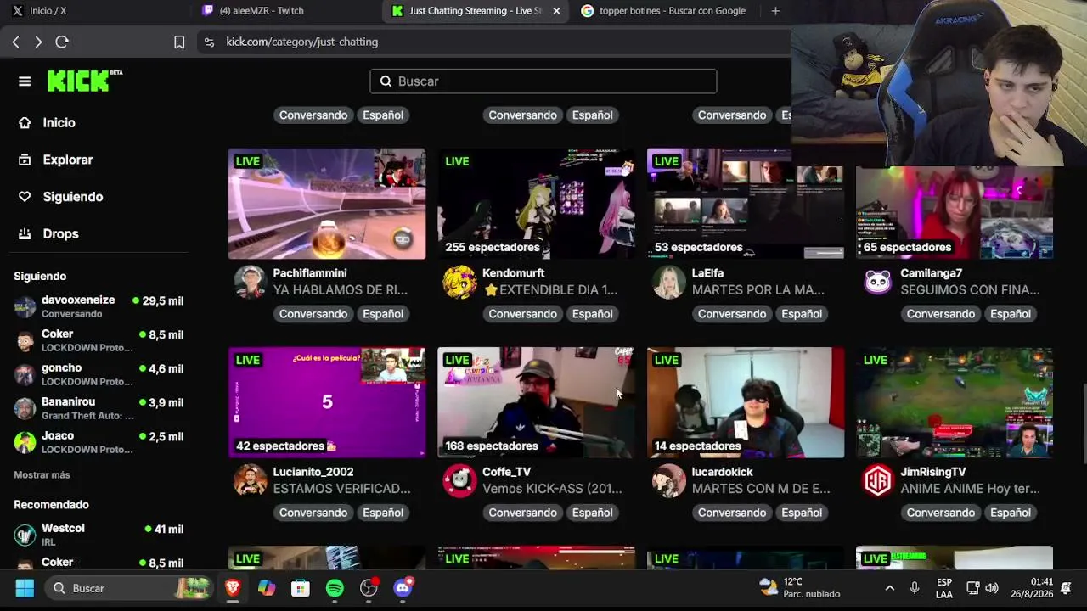Click the microphone icon in system tray

(x=915, y=588)
